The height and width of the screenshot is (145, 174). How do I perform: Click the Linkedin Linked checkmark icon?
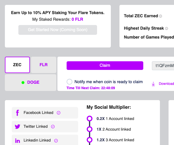56,141
